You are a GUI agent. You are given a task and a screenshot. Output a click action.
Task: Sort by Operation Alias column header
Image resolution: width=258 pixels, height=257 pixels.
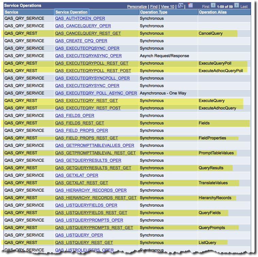tap(213, 12)
